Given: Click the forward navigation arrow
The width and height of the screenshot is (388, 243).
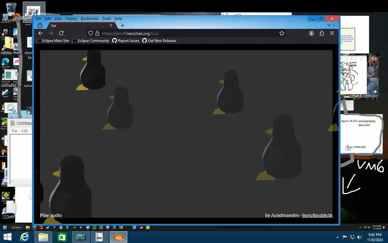Looking at the screenshot, I should point(51,33).
